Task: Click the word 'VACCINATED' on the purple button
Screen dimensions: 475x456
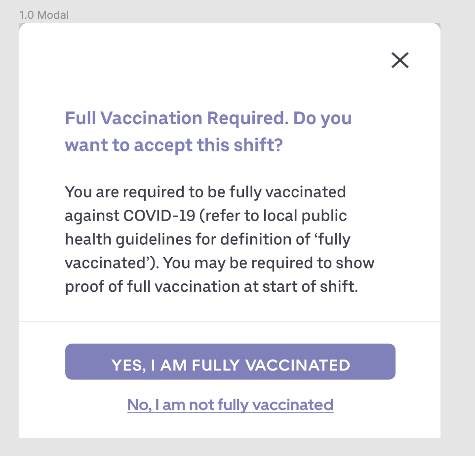Action: point(298,365)
